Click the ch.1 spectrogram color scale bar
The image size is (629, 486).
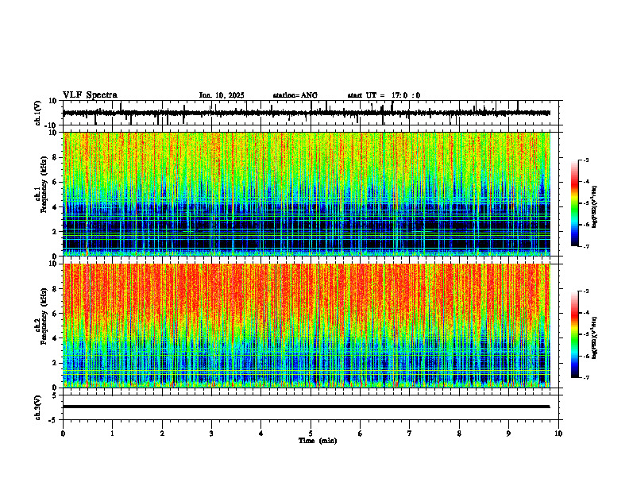pyautogui.click(x=574, y=203)
